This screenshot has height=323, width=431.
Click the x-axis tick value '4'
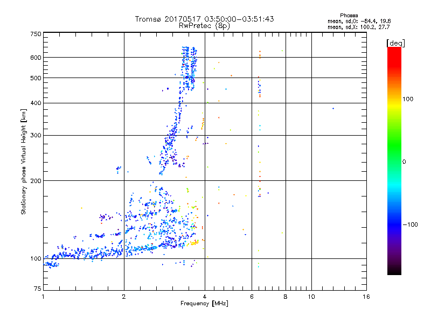(205, 297)
